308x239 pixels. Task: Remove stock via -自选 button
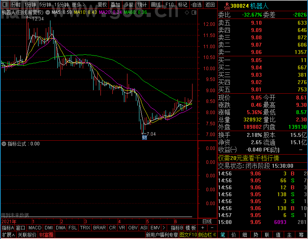[x=196, y=5]
